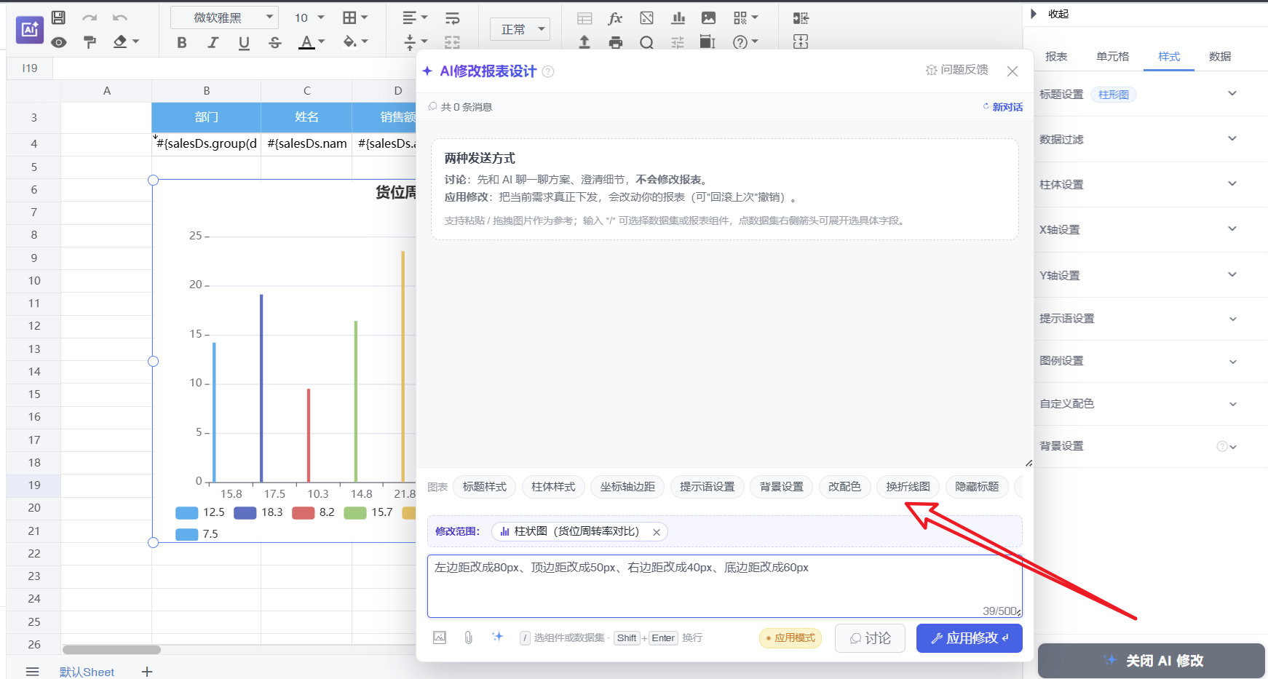
Task: Click the slash cell diagonal icon
Action: [x=646, y=18]
